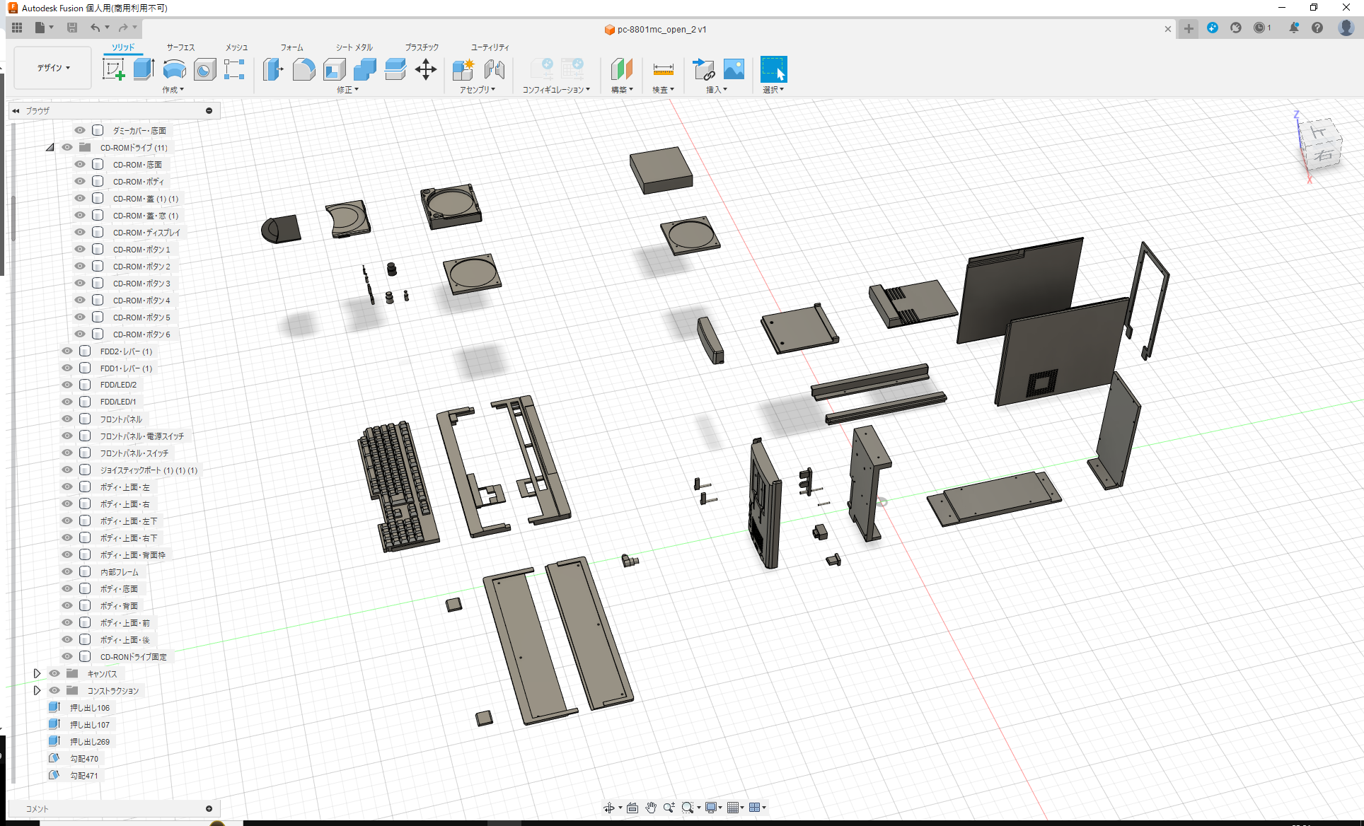The image size is (1364, 826).
Task: Activate window zoom in navigation bar
Action: click(688, 807)
